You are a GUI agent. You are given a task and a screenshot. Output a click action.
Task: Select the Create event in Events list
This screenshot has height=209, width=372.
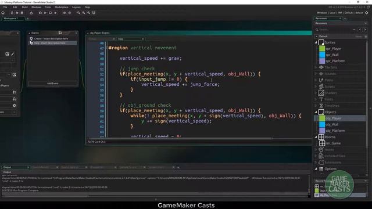[x=53, y=39]
